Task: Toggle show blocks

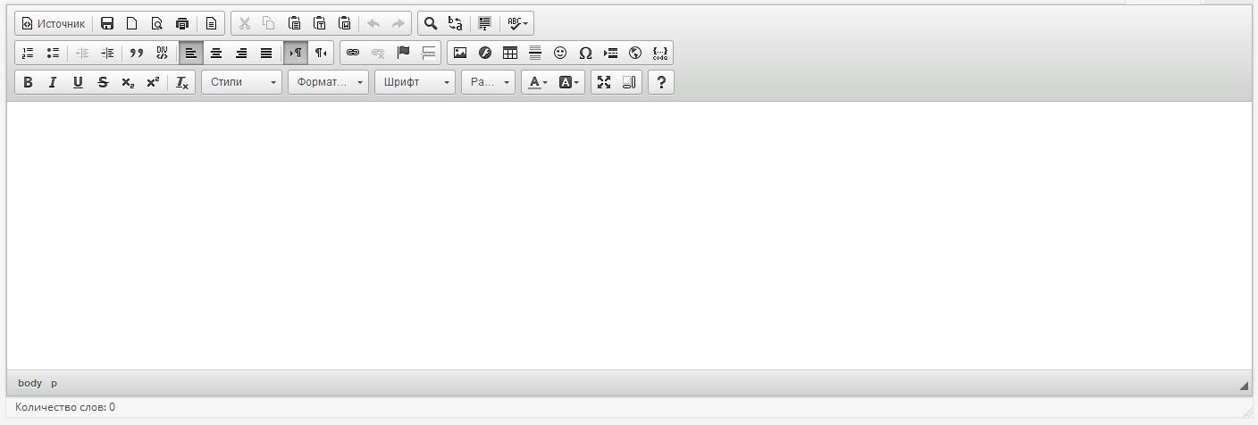Action: 629,82
